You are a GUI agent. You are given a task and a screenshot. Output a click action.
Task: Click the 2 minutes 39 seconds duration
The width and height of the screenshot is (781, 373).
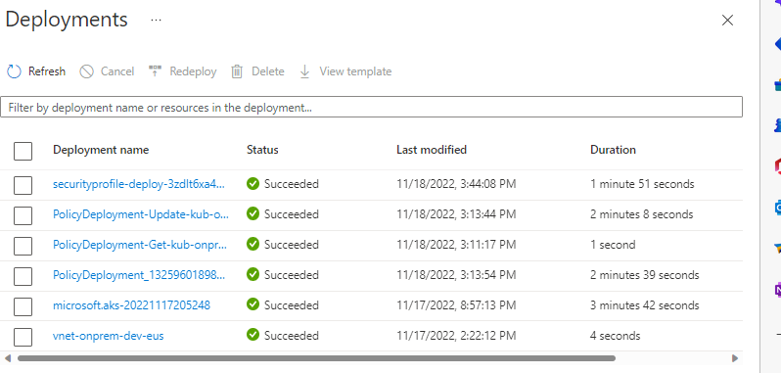[645, 275]
